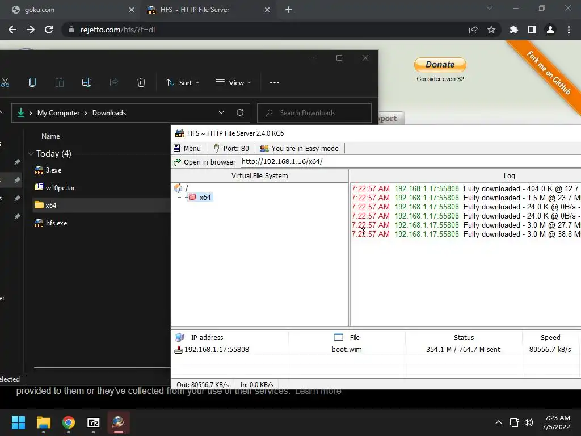581x436 pixels.
Task: Click the log entry 404.0 K download
Action: pos(466,188)
